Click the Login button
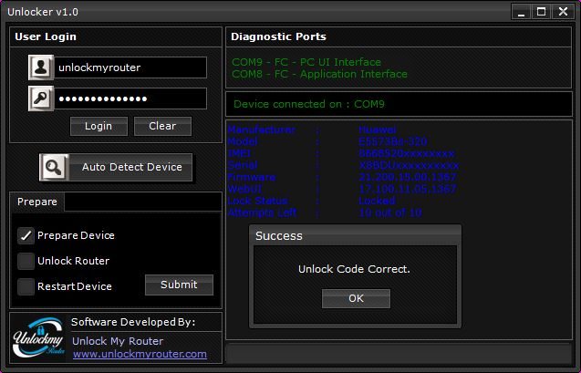 99,126
